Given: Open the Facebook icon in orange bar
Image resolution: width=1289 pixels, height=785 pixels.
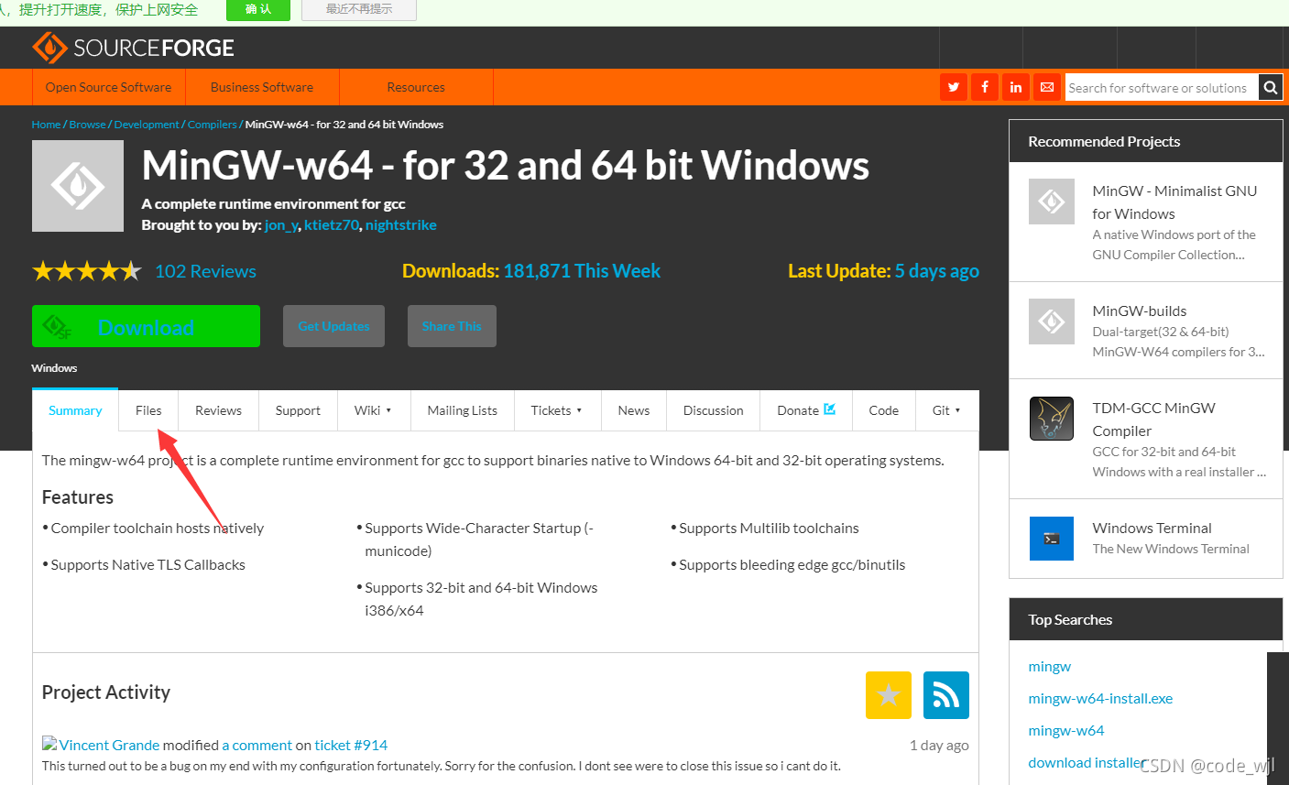Looking at the screenshot, I should (x=985, y=87).
